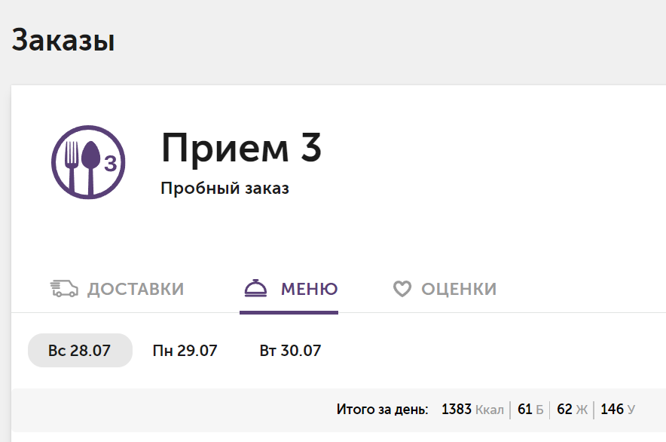Click the 1383 Ккал daily total
The image size is (666, 442).
(x=472, y=410)
